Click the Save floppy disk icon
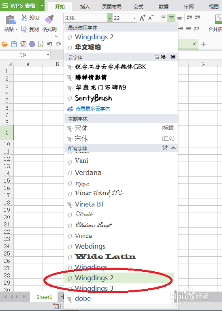This screenshot has width=222, height=311. pos(14,44)
